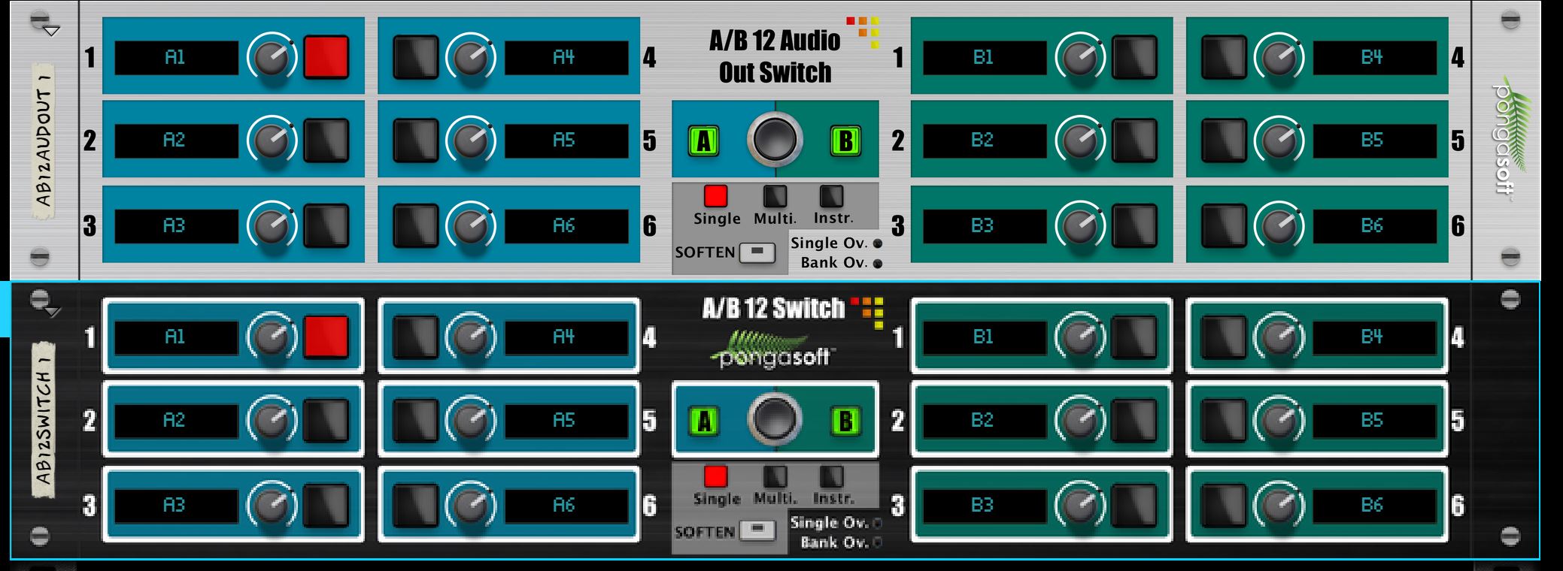This screenshot has width=1563, height=571.
Task: Toggle B2 square button on Audio Out Switch
Action: point(1135,140)
